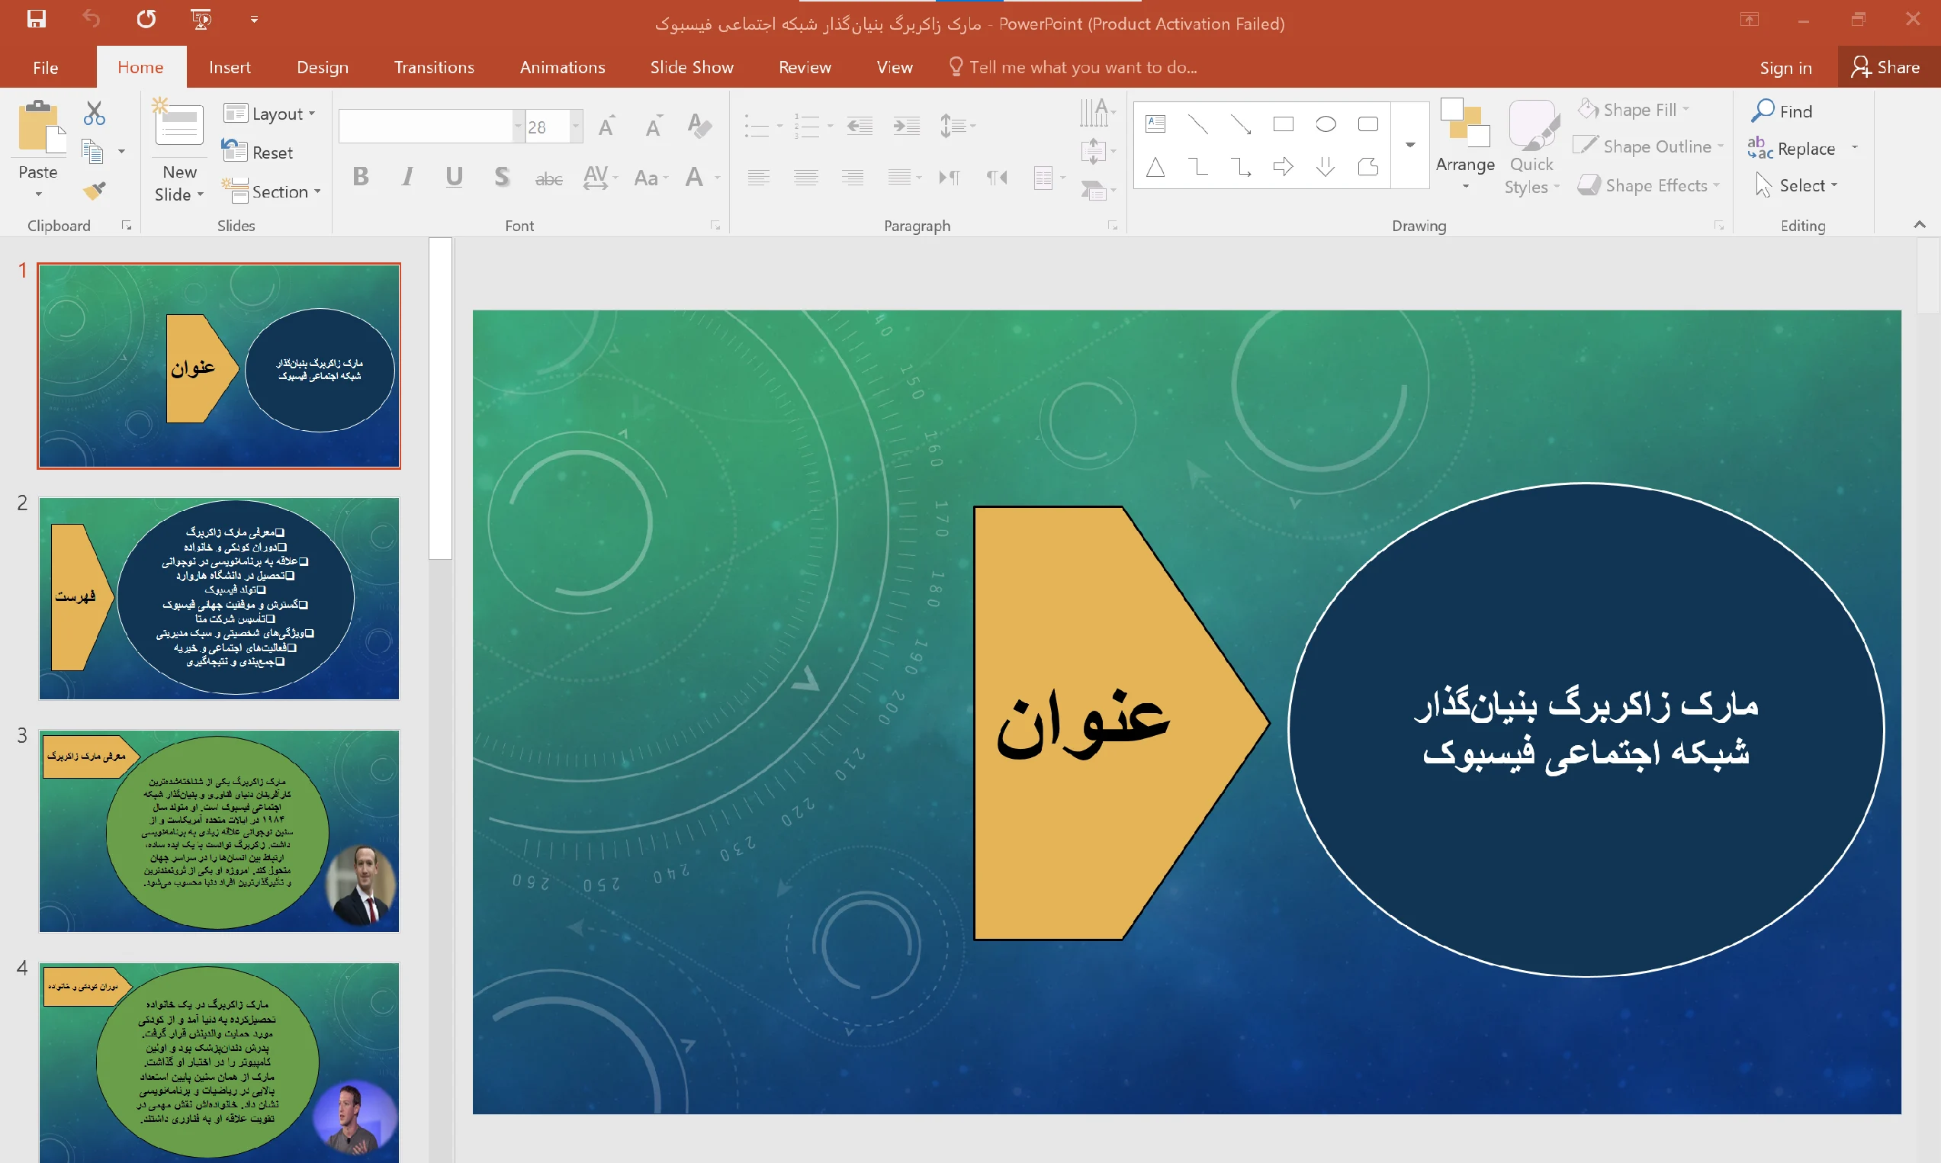
Task: Toggle left-to-right text direction
Action: [950, 178]
